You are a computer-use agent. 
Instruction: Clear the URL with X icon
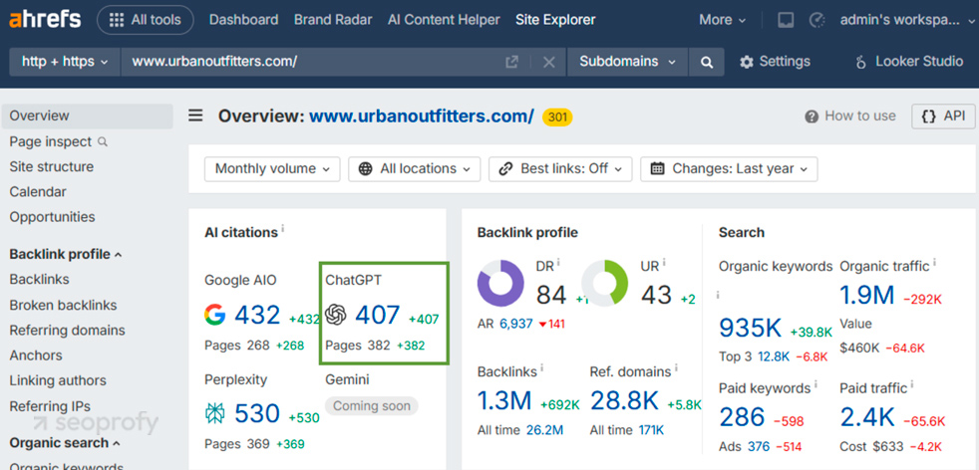548,62
